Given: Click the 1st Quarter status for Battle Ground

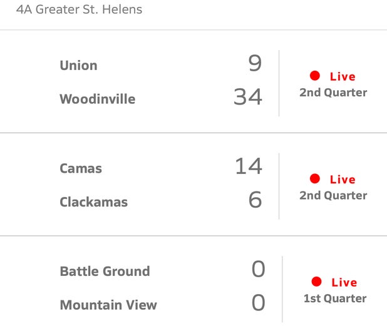Looking at the screenshot, I should pyautogui.click(x=335, y=298).
